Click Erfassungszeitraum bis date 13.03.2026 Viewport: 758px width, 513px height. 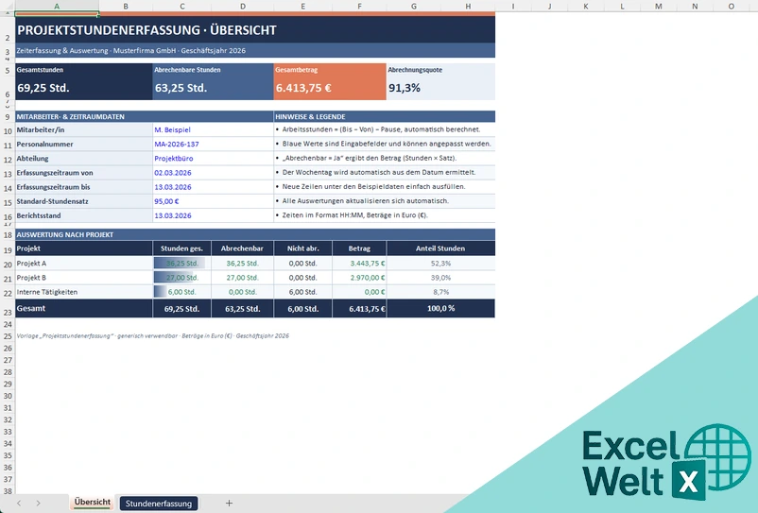click(x=173, y=187)
